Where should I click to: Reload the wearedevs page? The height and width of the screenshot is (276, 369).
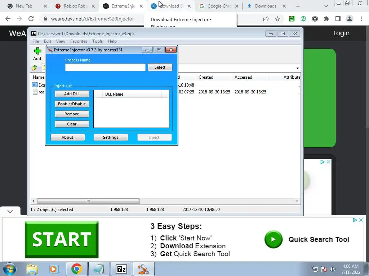click(31, 19)
